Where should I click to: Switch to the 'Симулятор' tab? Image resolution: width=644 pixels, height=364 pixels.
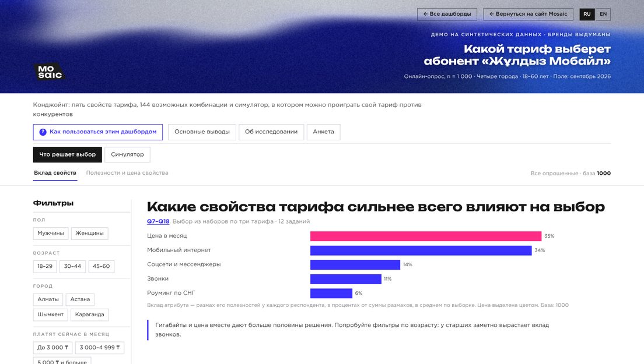127,154
